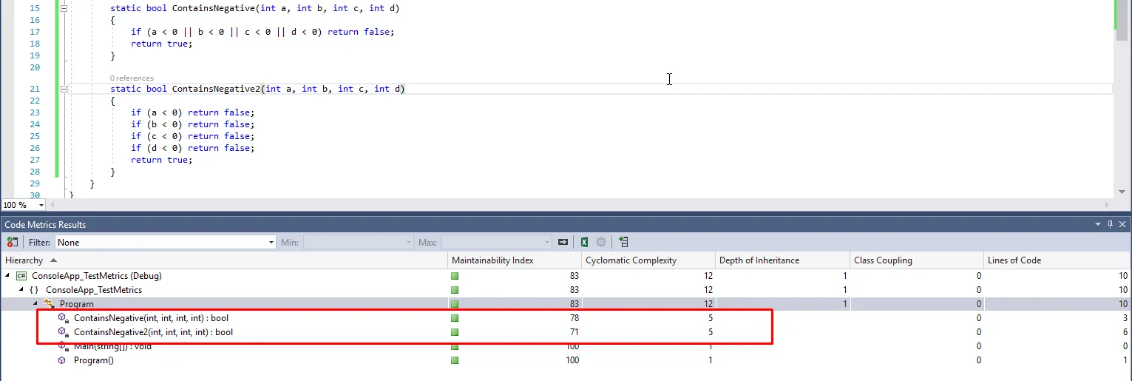Screen dimensions: 1132x381
Task: Click green maintainability square in ConsoleApp_TestMetrics (Debug) row
Action: click(455, 276)
